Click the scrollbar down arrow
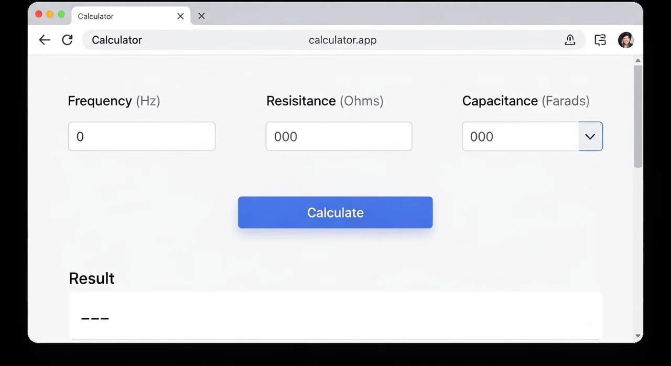The image size is (671, 366). point(638,336)
